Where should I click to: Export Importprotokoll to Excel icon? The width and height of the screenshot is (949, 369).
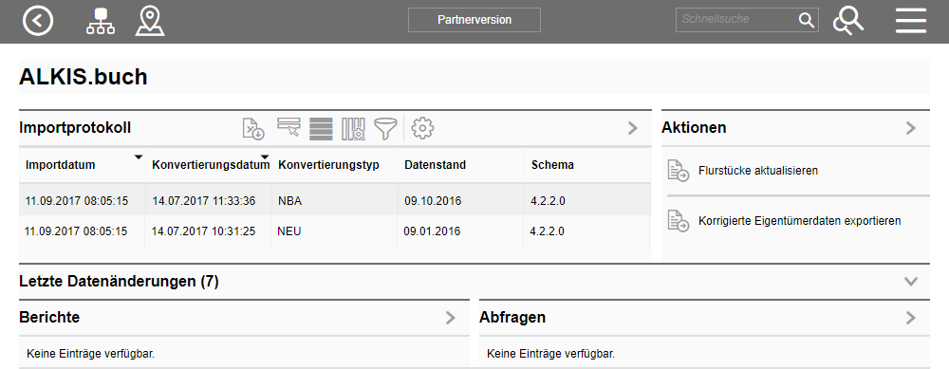click(253, 129)
